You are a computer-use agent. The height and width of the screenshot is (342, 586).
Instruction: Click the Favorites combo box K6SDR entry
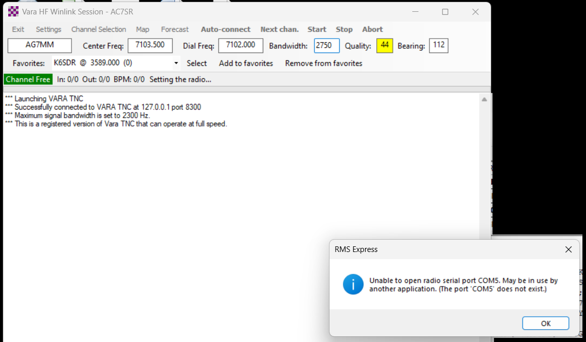116,63
